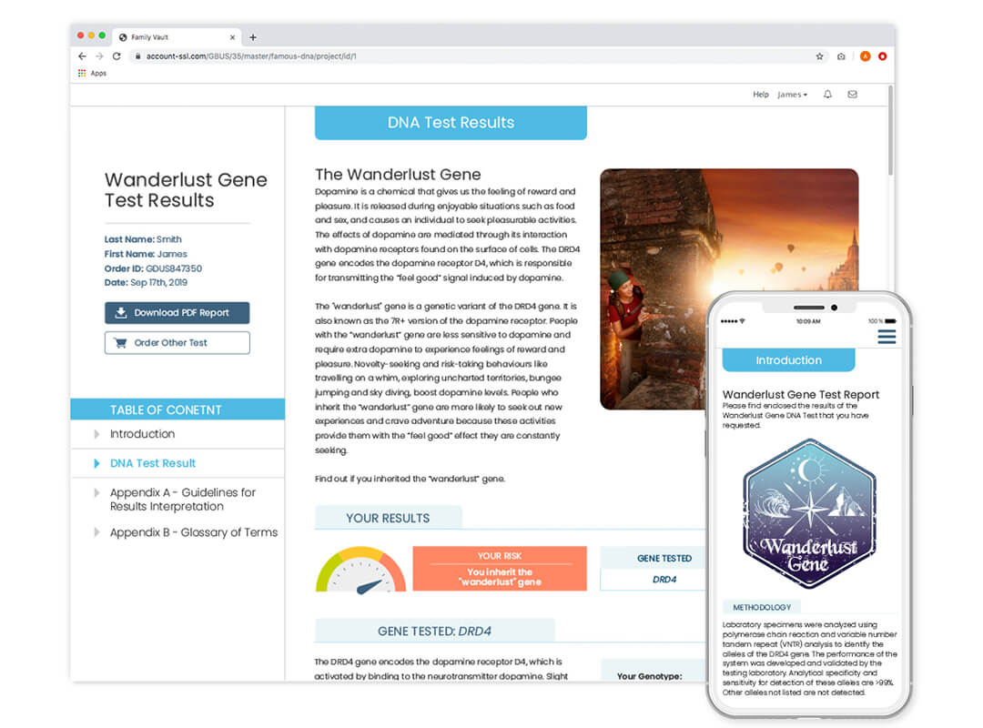Click the DNA Test Results banner
The image size is (983, 728).
451,122
